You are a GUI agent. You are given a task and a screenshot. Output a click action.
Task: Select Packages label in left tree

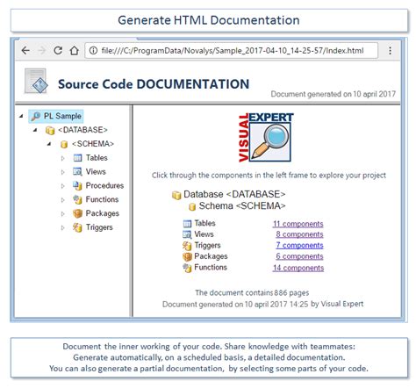coord(103,213)
